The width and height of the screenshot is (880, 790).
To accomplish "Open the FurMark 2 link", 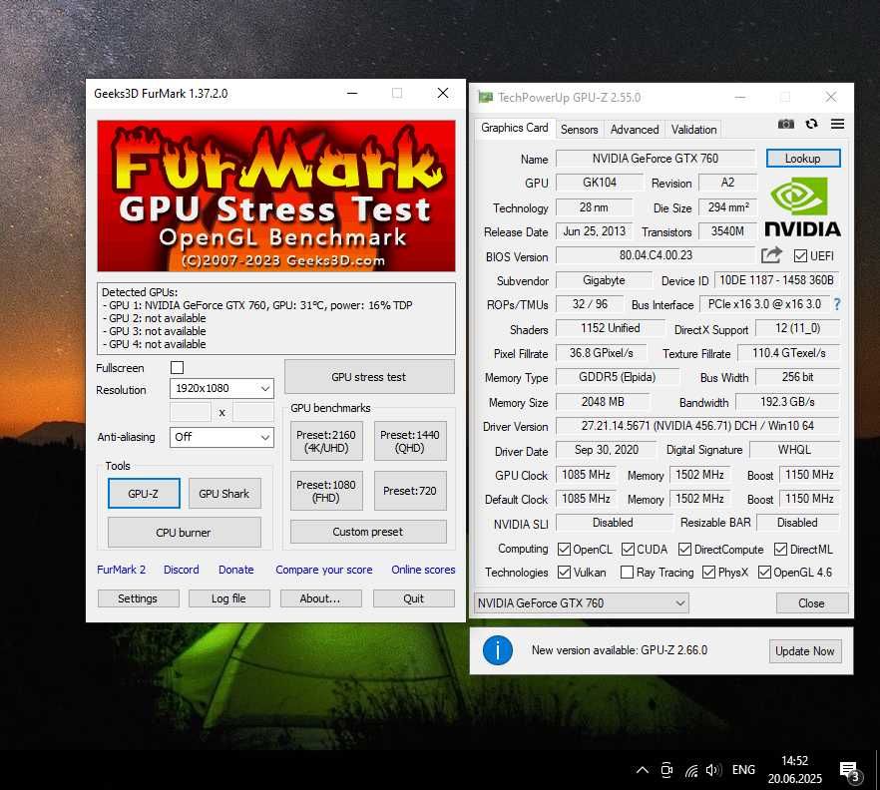I will coord(122,570).
